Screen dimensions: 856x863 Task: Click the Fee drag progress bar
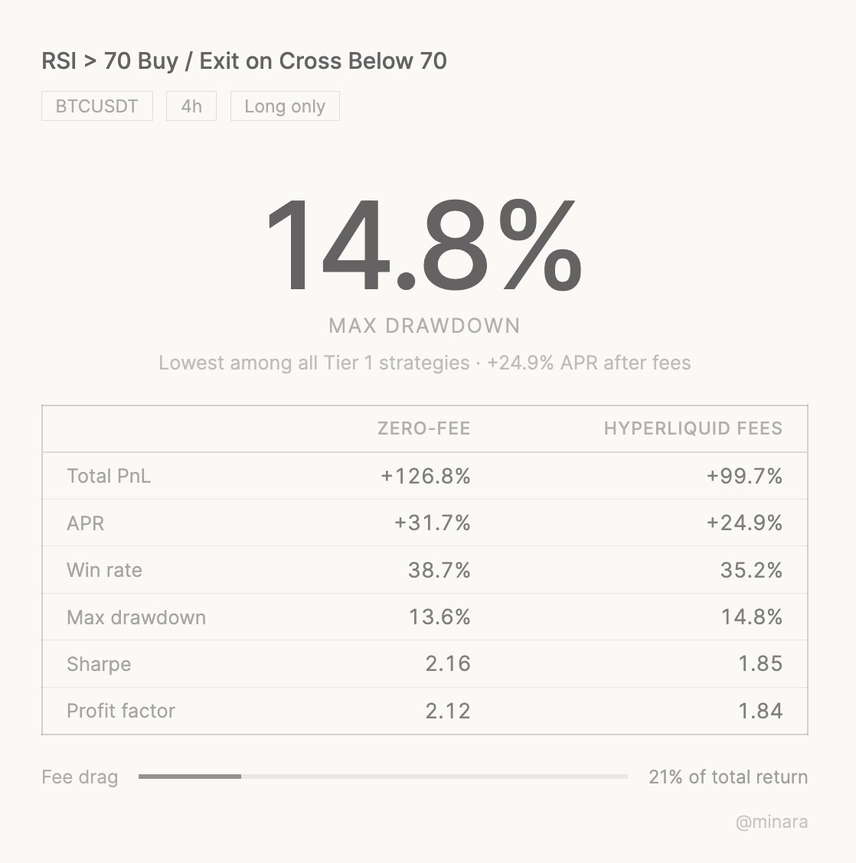383,777
